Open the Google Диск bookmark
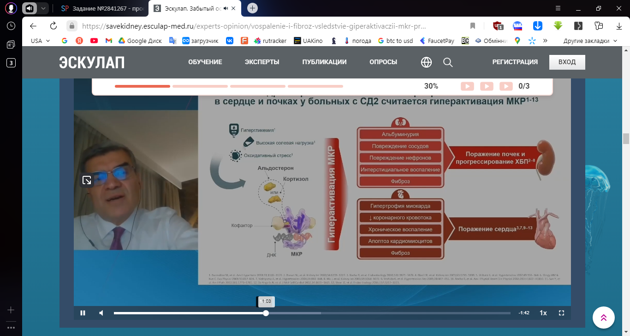Screen dimensions: 630x336 tap(140, 41)
